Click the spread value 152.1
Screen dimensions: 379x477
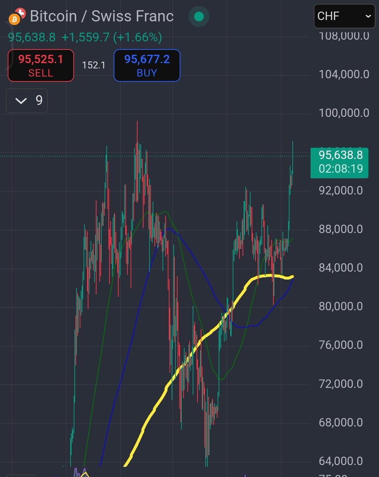(x=94, y=65)
